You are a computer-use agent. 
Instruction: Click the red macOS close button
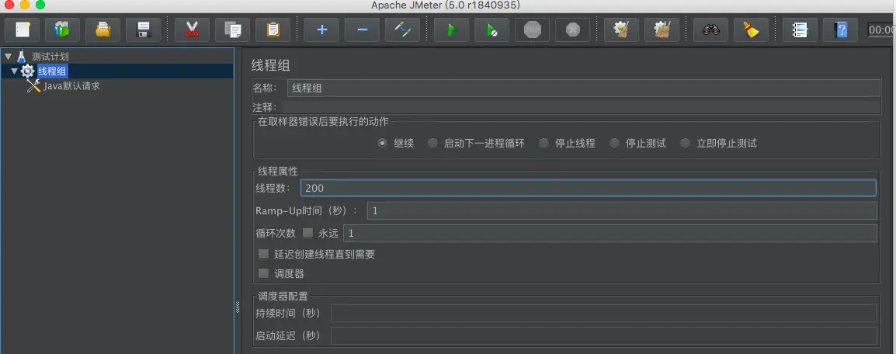tap(9, 5)
